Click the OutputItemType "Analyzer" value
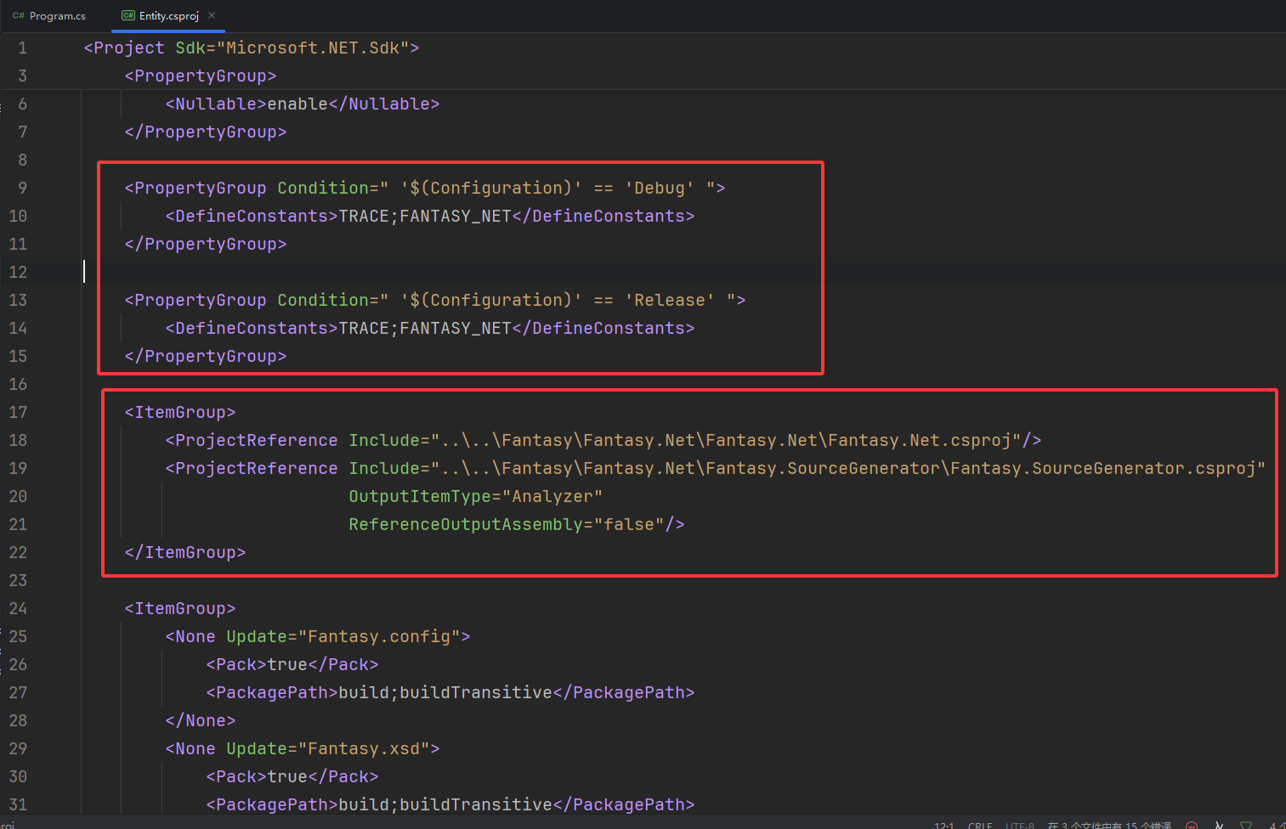The width and height of the screenshot is (1286, 829). pyautogui.click(x=556, y=497)
